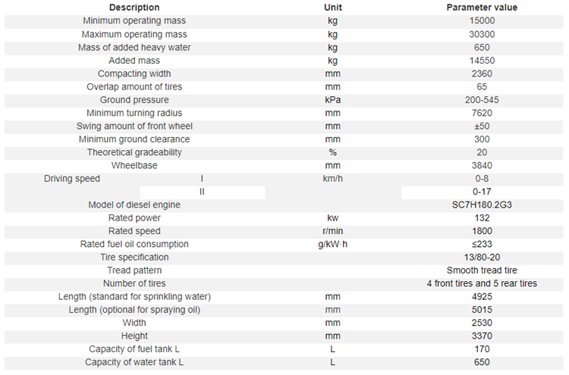Click the Smooth tread tire value
569x375 pixels.
tap(482, 270)
